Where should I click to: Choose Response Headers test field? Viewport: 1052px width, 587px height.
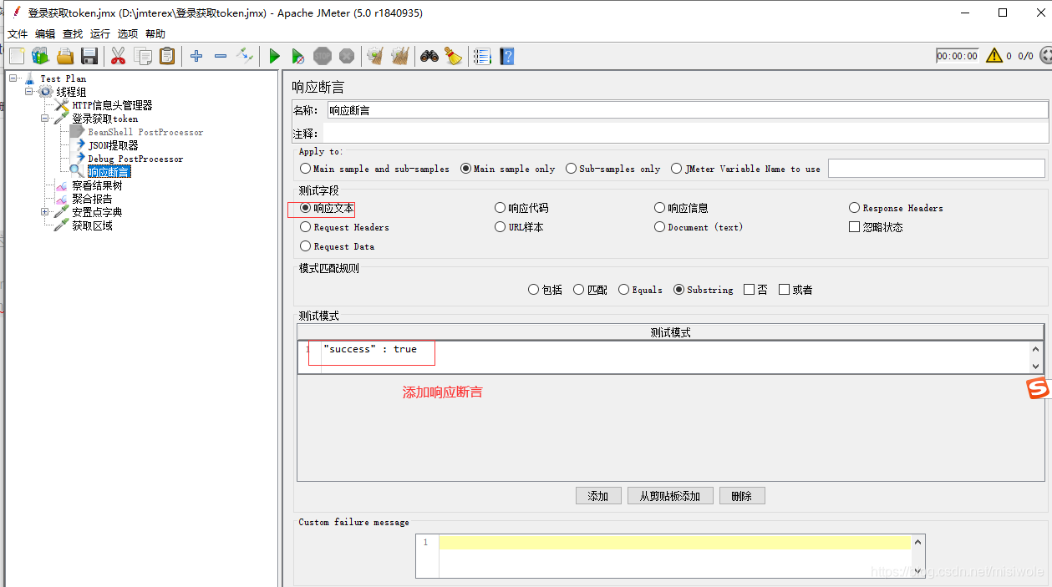coord(855,208)
